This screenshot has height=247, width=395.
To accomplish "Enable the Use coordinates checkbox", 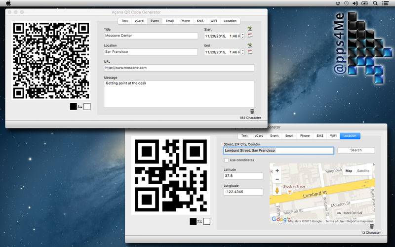I will [226, 160].
